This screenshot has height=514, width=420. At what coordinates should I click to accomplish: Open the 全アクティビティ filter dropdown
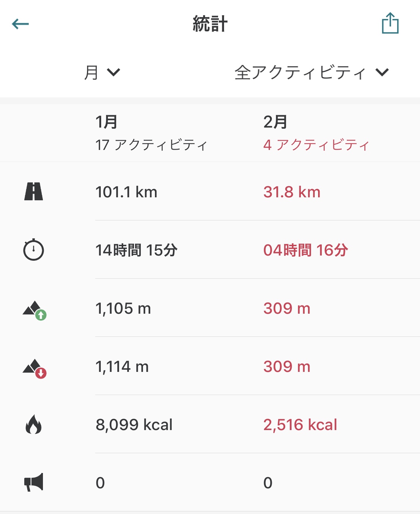point(312,72)
